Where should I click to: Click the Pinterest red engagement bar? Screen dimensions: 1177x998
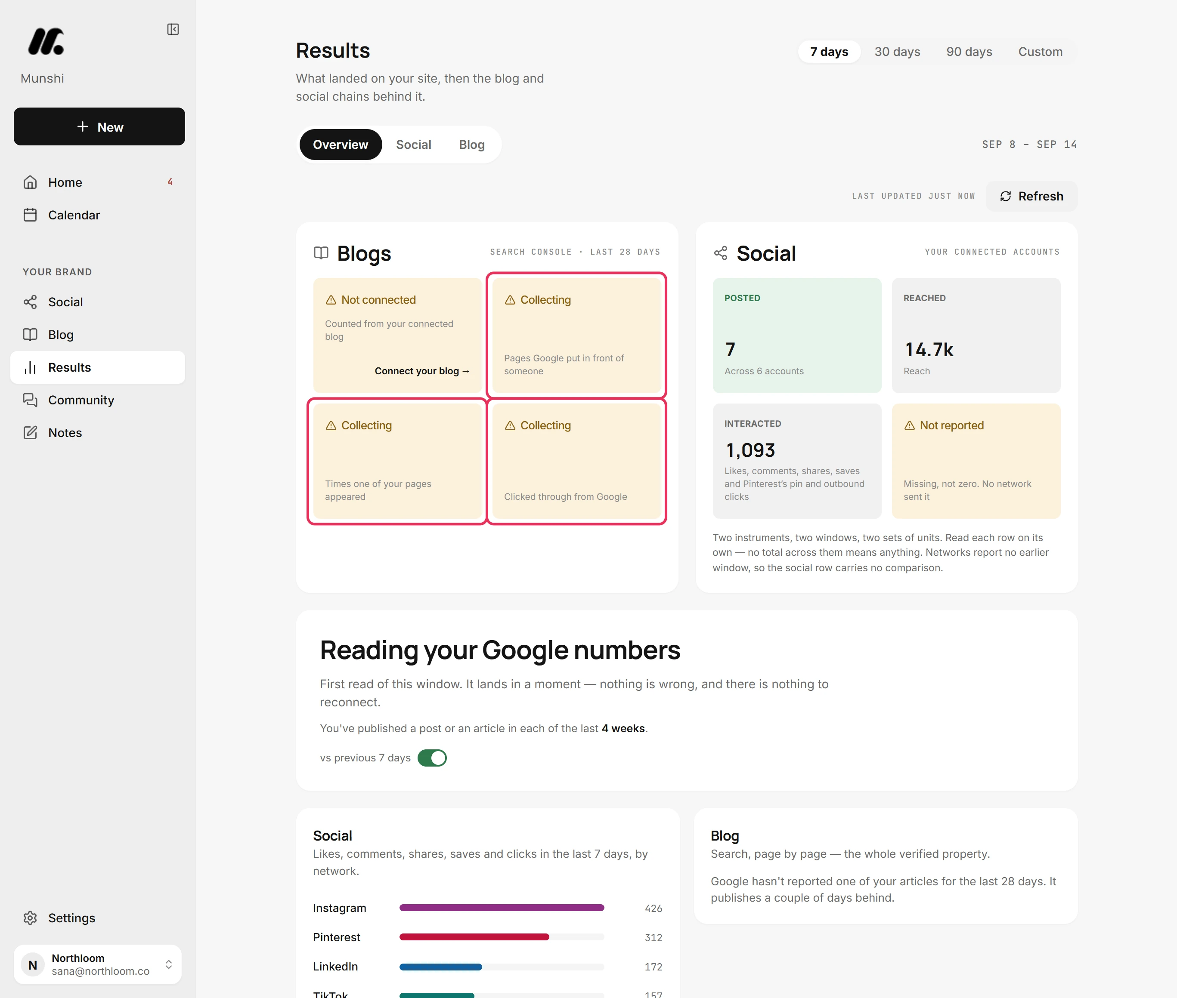[474, 937]
